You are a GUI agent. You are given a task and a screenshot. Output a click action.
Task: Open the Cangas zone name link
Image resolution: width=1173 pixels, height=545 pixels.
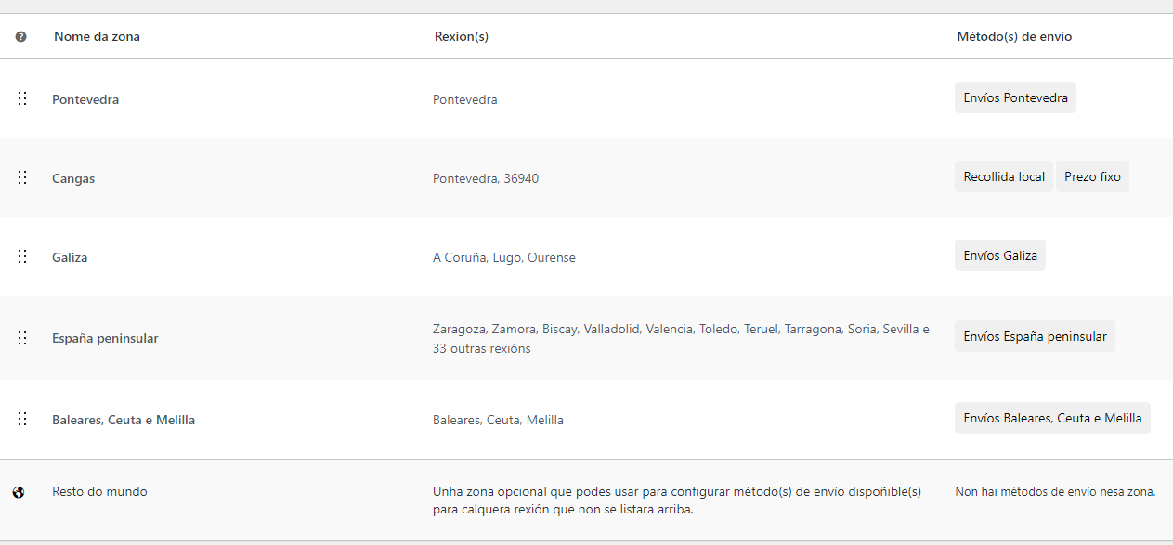click(x=73, y=178)
